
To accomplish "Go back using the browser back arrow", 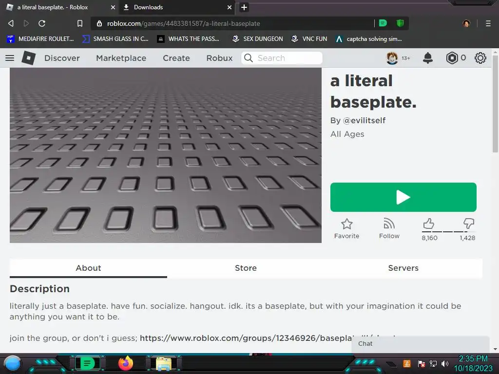I will (x=11, y=23).
